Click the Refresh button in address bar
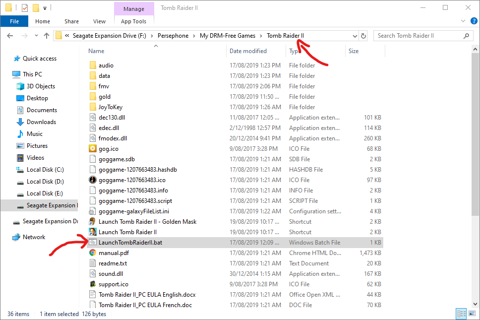 pyautogui.click(x=363, y=36)
